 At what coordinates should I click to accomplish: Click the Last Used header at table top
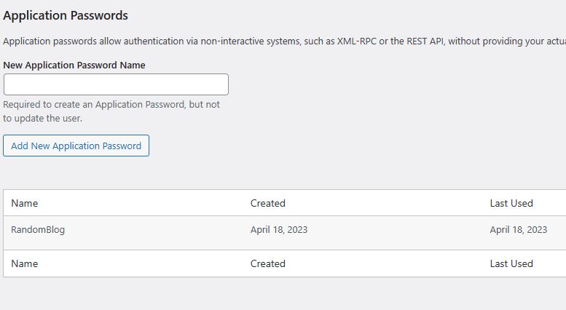point(511,203)
